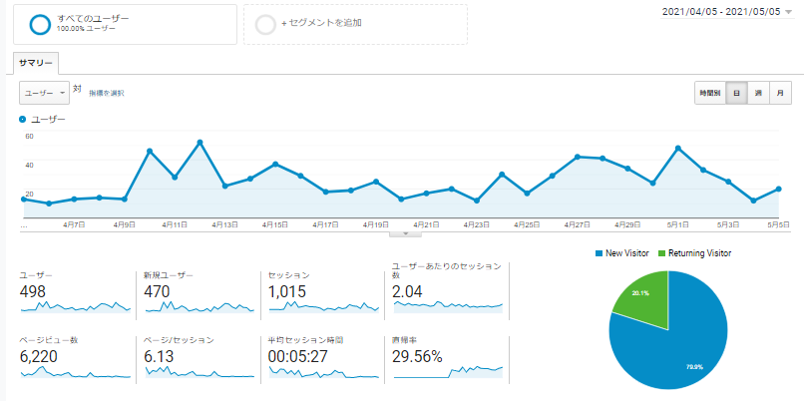Collapse chart using the grey arrow handle below
The image size is (804, 401).
click(x=406, y=233)
